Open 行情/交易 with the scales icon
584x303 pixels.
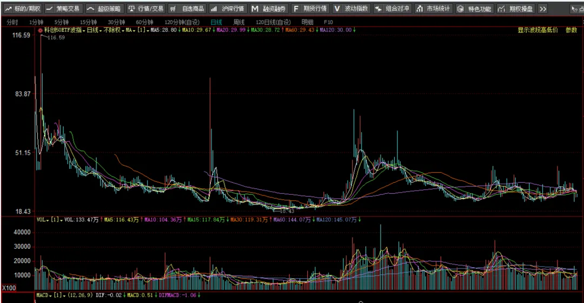pyautogui.click(x=145, y=9)
